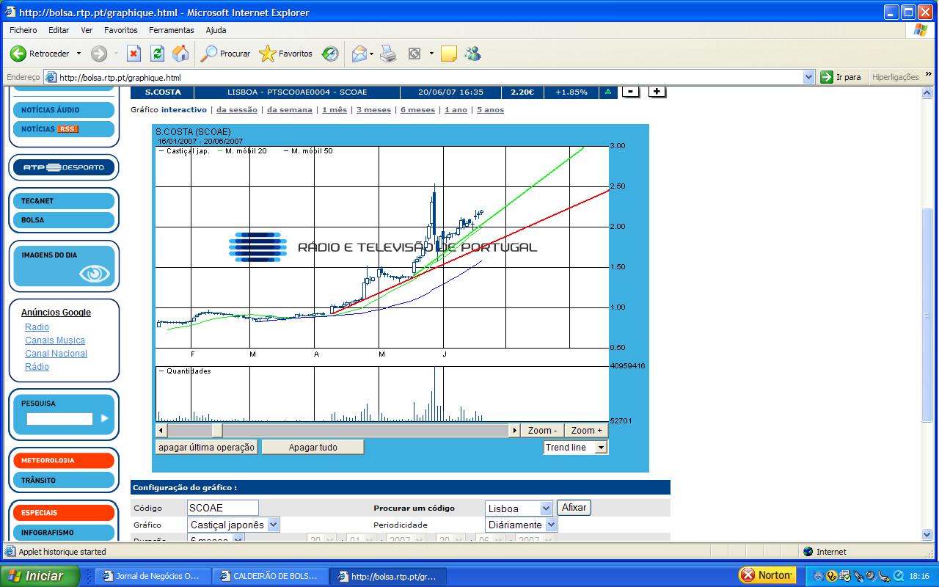Click the Stop loading toolbar icon
The image size is (939, 587).
134,54
